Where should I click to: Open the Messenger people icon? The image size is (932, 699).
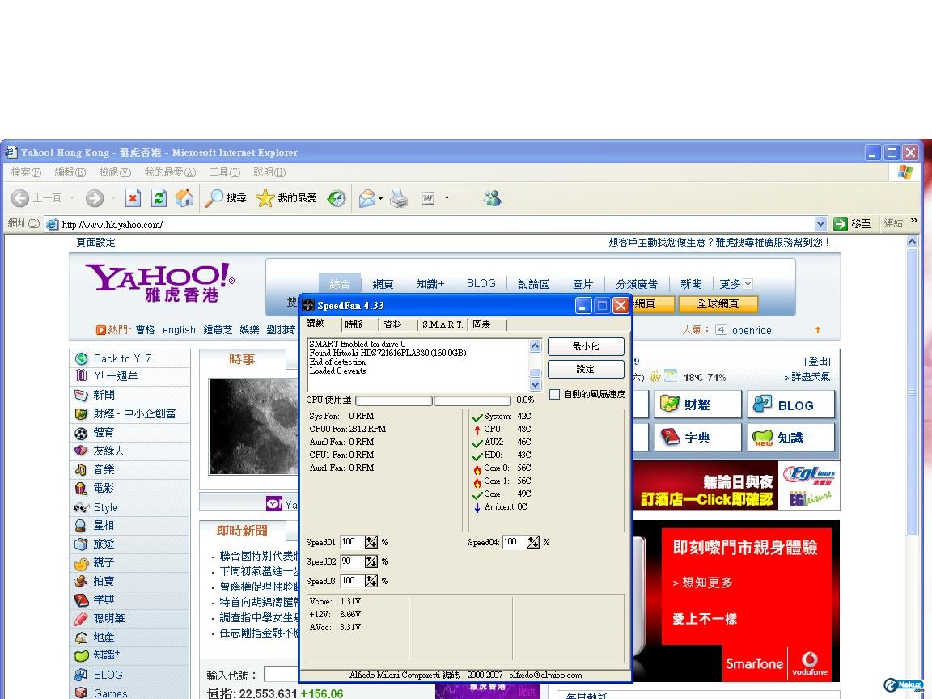point(492,198)
